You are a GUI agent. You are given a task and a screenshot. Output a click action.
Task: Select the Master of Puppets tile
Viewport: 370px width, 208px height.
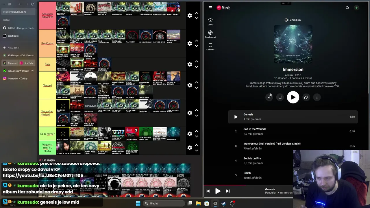pos(118,148)
